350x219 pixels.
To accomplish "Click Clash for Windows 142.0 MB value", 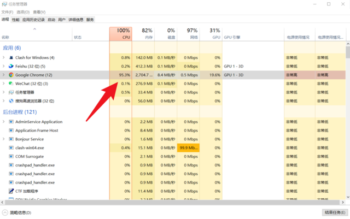I will click(144, 57).
